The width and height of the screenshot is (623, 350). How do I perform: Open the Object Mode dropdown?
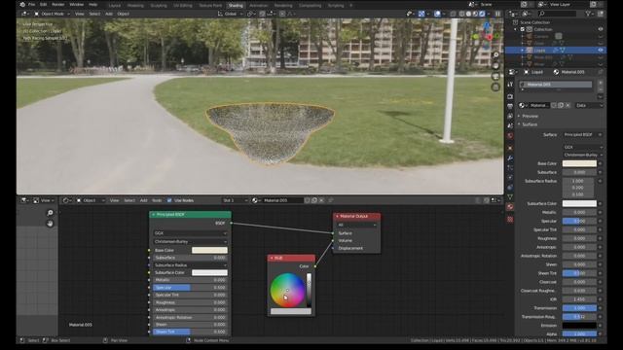[52, 14]
